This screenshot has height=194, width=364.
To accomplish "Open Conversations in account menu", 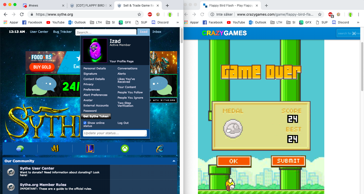I will [127, 68].
